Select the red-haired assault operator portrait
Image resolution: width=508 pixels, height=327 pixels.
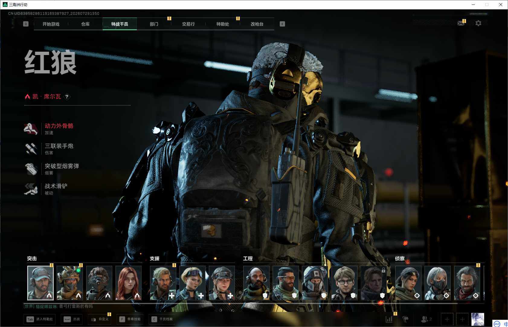coord(129,283)
